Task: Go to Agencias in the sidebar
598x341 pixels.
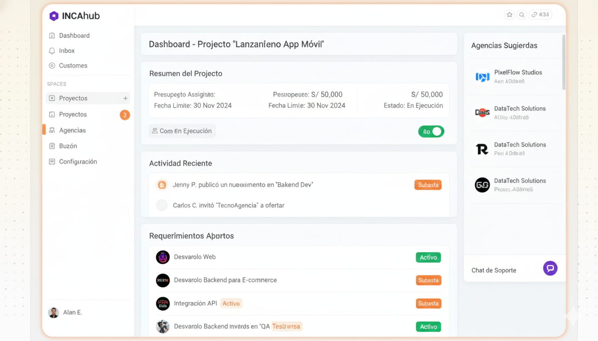Action: click(72, 130)
